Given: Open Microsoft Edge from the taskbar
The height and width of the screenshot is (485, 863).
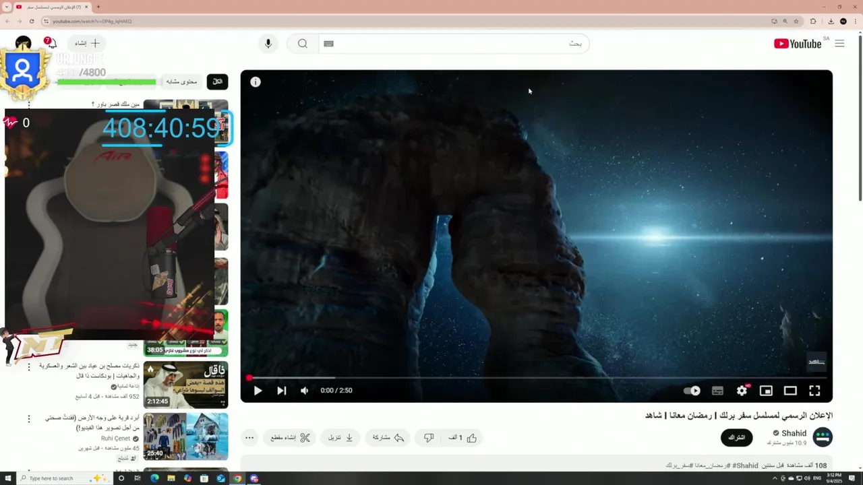Looking at the screenshot, I should click(154, 478).
